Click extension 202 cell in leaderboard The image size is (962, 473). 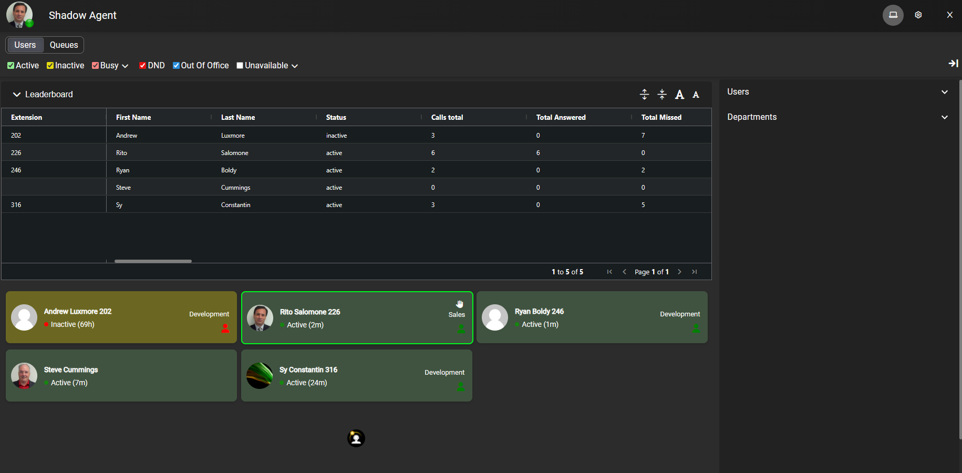click(x=54, y=135)
